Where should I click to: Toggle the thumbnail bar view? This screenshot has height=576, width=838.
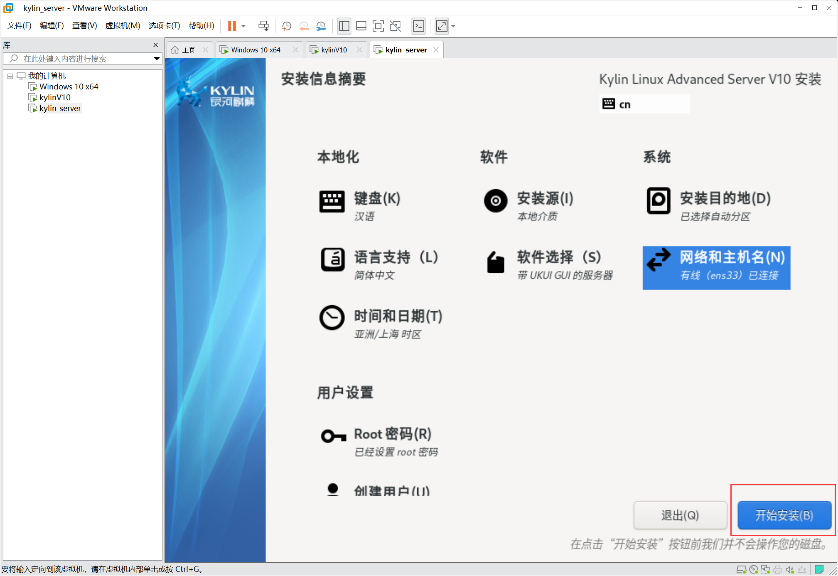[361, 26]
